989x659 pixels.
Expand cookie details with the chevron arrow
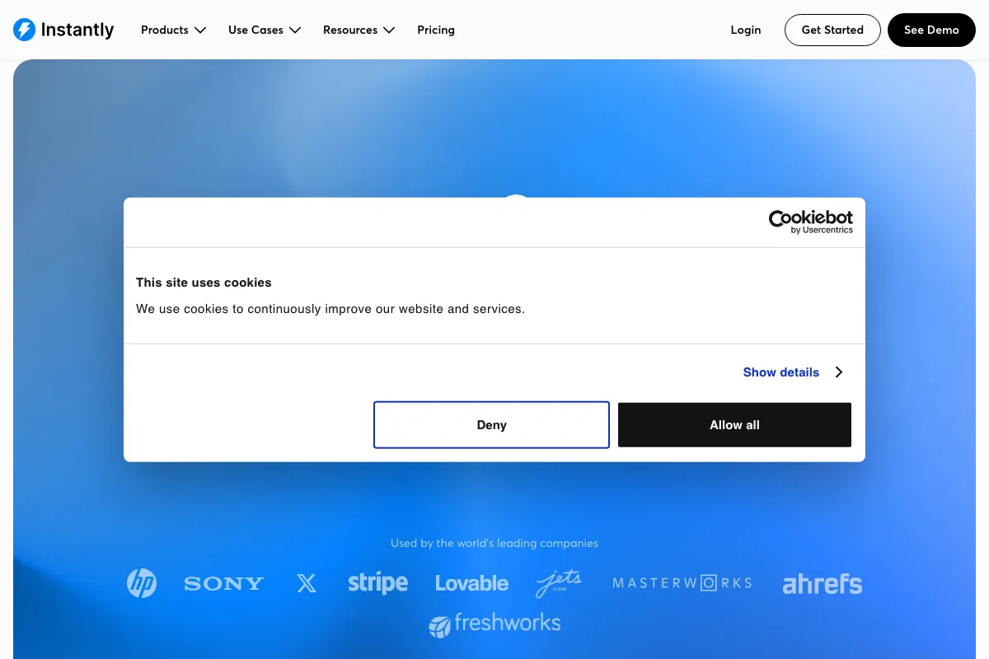(838, 372)
